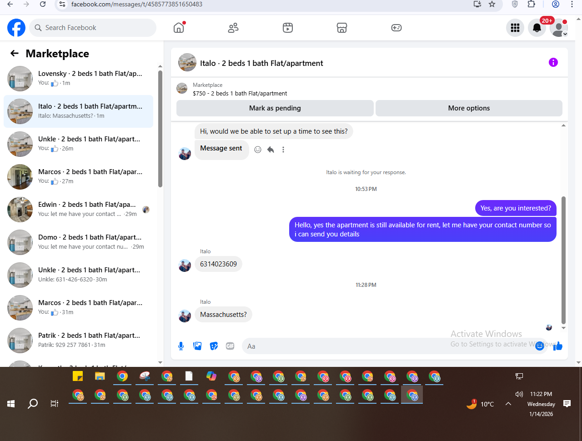The image size is (582, 441).
Task: Open the Friends icon in top navigation
Action: click(233, 28)
